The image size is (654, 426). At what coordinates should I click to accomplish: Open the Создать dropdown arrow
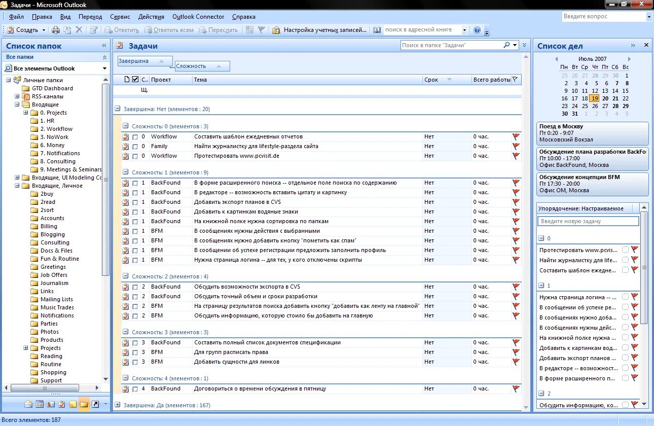coord(44,30)
